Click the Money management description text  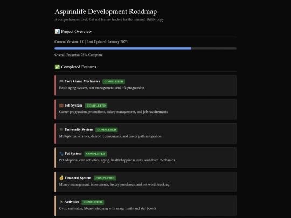pos(114,185)
